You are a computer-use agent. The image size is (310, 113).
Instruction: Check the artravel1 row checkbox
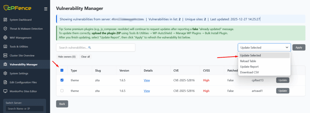coord(62,91)
